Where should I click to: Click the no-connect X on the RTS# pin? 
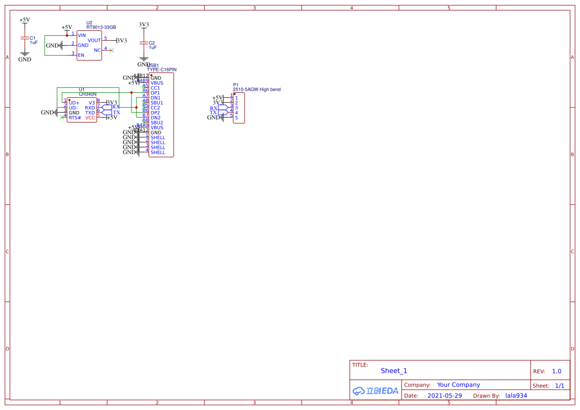point(62,117)
